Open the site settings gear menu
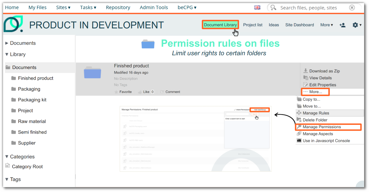Viewport: 369px width, 192px height. [357, 25]
